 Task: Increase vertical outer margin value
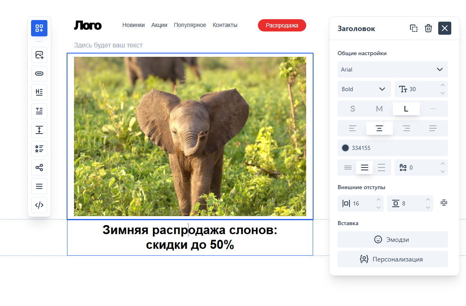(x=428, y=200)
